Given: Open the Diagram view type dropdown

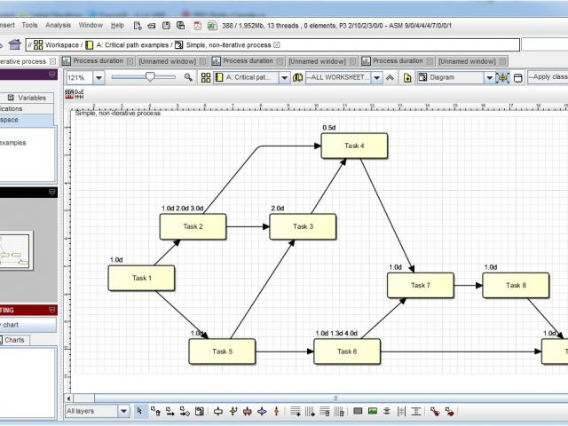Looking at the screenshot, I should pos(489,77).
